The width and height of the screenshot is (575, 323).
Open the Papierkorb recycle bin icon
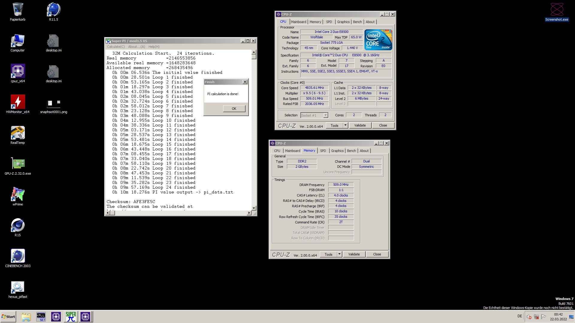[x=18, y=12]
